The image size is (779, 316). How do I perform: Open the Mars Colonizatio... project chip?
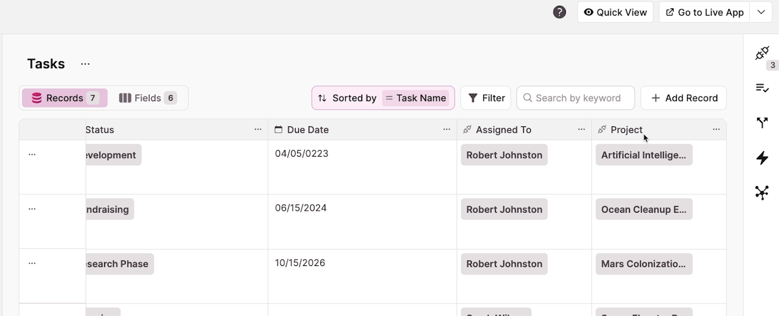(644, 264)
